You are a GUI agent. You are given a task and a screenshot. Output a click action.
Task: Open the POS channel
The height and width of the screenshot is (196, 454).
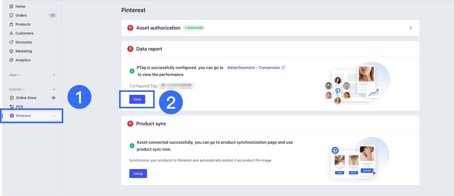pyautogui.click(x=19, y=107)
